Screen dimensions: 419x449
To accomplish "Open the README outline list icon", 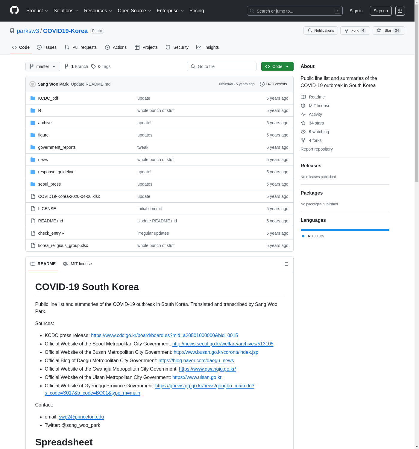I will click(286, 264).
